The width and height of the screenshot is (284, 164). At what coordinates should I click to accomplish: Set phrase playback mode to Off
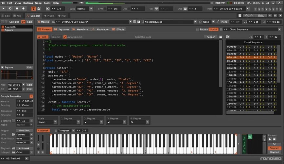[275, 144]
